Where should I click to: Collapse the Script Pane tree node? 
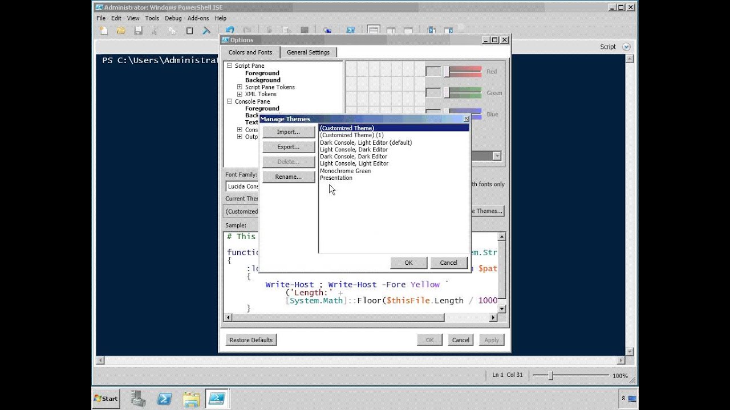230,65
